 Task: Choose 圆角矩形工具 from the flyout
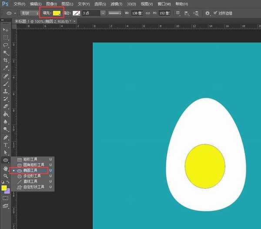point(33,165)
